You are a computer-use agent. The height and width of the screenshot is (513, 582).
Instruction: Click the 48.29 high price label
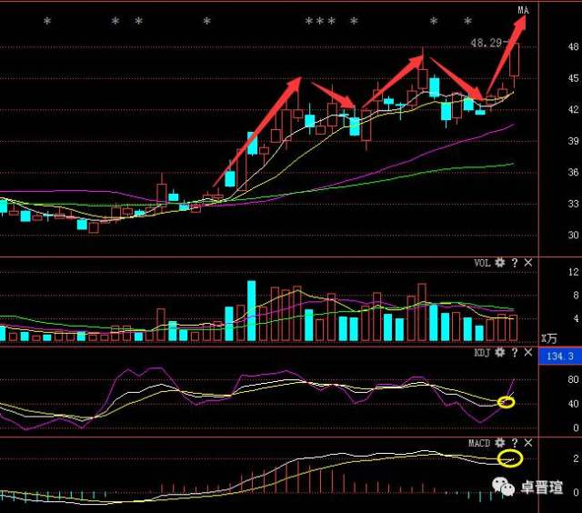(487, 43)
